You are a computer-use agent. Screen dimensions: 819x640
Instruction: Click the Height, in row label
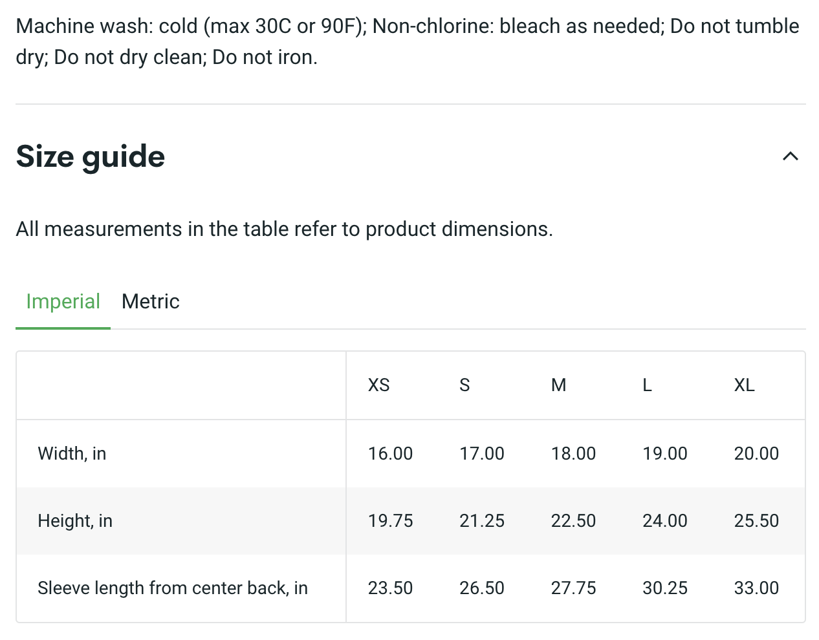[75, 521]
